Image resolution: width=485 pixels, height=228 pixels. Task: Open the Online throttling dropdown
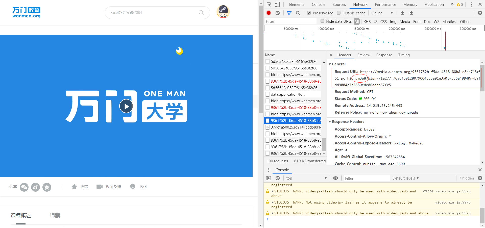pos(382,13)
